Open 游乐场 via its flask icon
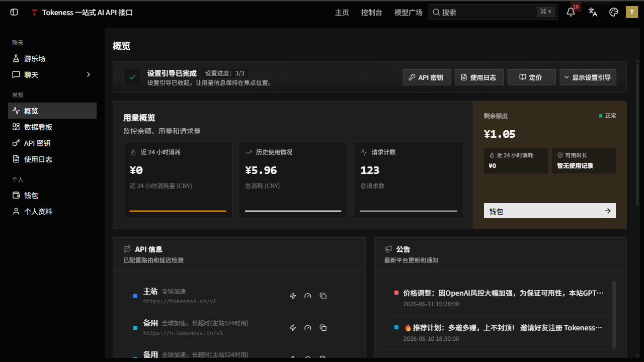The height and width of the screenshot is (362, 644). [16, 59]
